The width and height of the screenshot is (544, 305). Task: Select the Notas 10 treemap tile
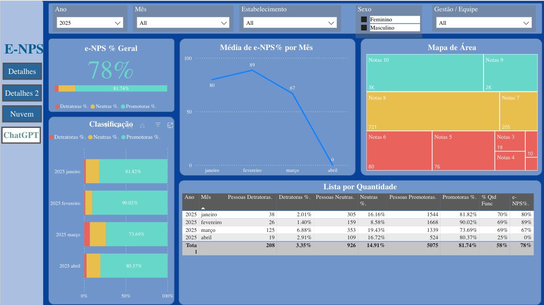[x=425, y=73]
